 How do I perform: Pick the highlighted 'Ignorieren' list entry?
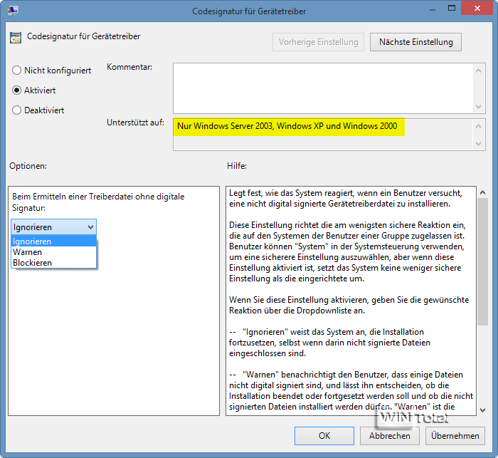[x=32, y=241]
